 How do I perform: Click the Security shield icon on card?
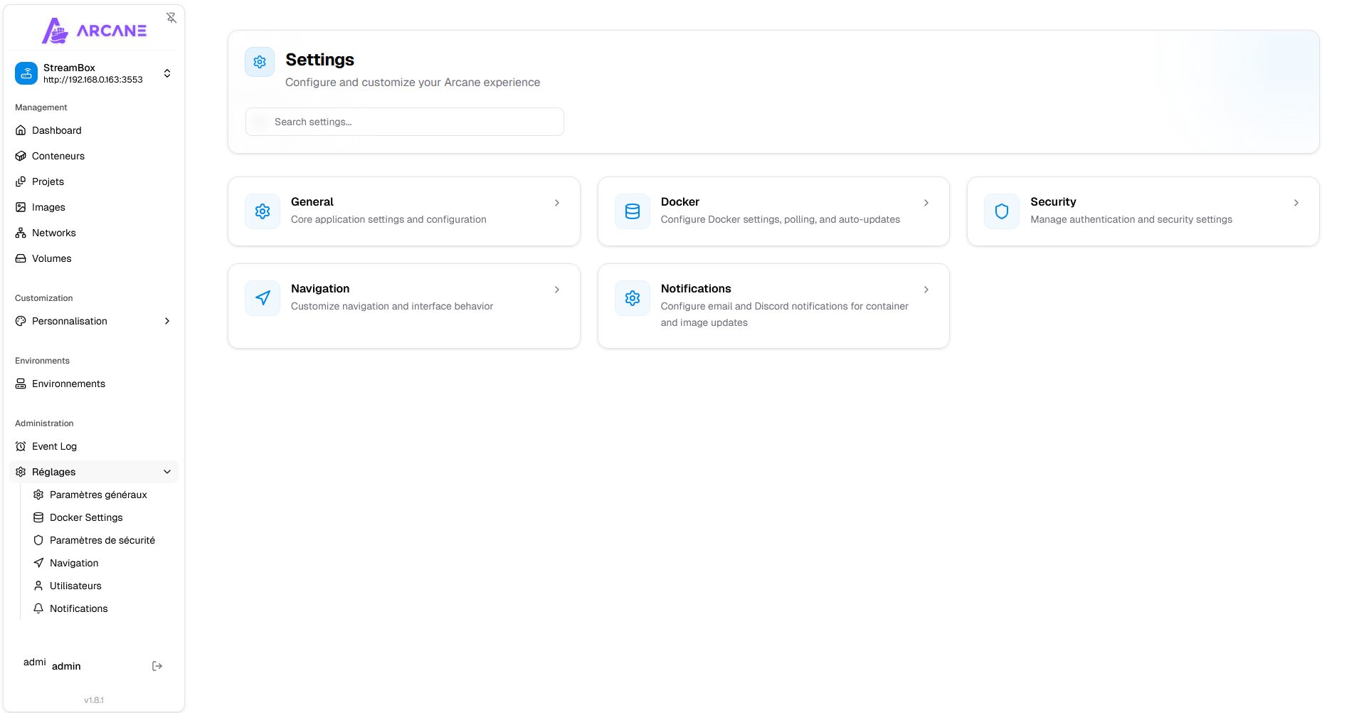pos(1001,211)
